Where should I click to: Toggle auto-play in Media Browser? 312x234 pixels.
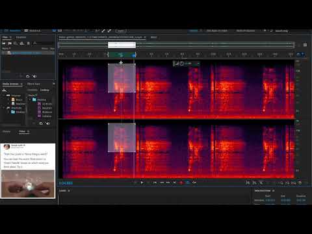pos(47,123)
